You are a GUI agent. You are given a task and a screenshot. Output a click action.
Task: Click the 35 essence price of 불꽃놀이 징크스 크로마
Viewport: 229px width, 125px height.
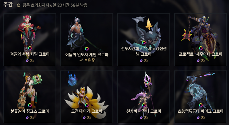[32, 117]
